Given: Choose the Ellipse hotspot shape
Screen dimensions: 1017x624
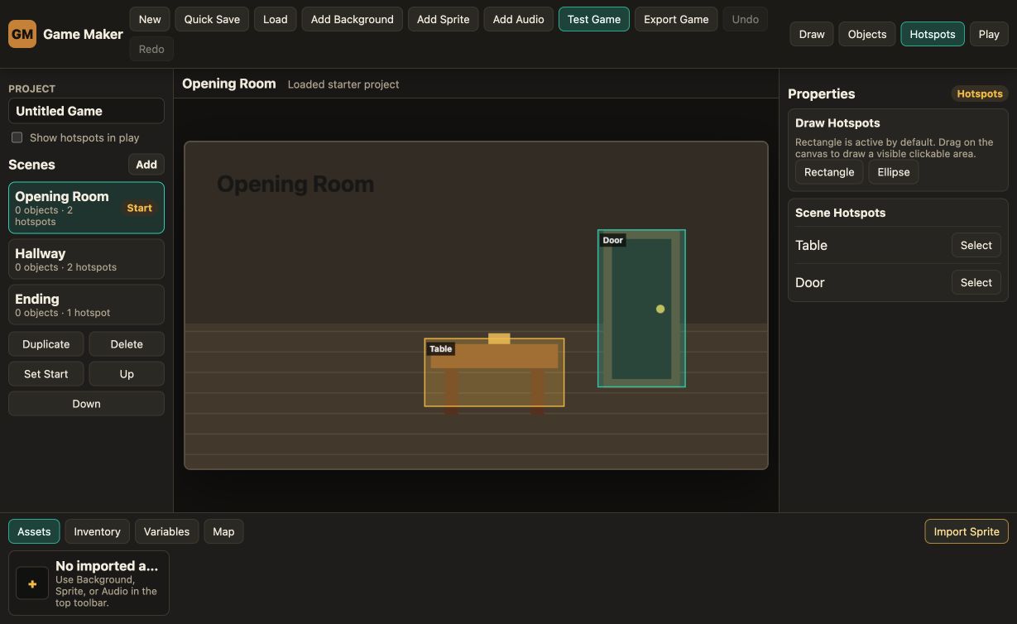Looking at the screenshot, I should pos(894,172).
